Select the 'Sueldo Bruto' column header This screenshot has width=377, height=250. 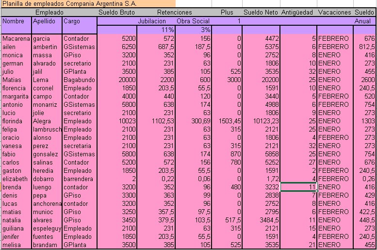(x=116, y=12)
